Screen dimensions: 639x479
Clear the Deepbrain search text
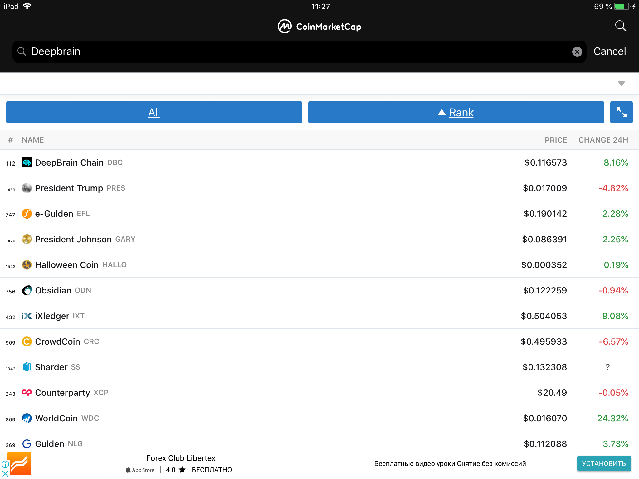tap(577, 51)
